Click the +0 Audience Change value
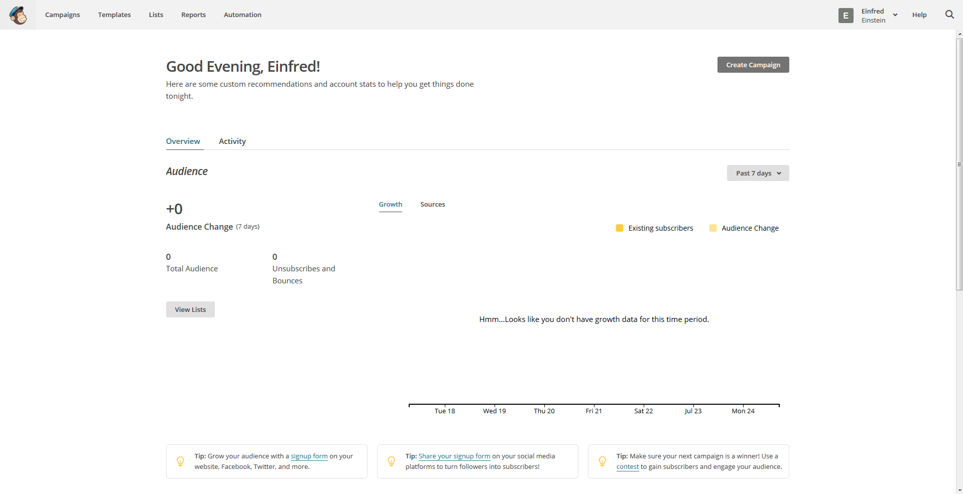 click(x=174, y=209)
